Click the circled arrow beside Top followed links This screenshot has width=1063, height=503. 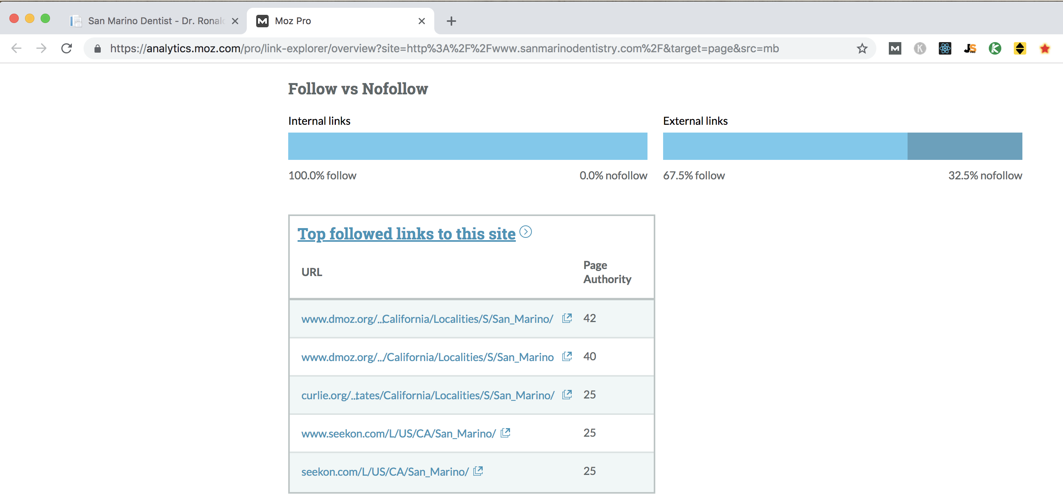pyautogui.click(x=526, y=232)
